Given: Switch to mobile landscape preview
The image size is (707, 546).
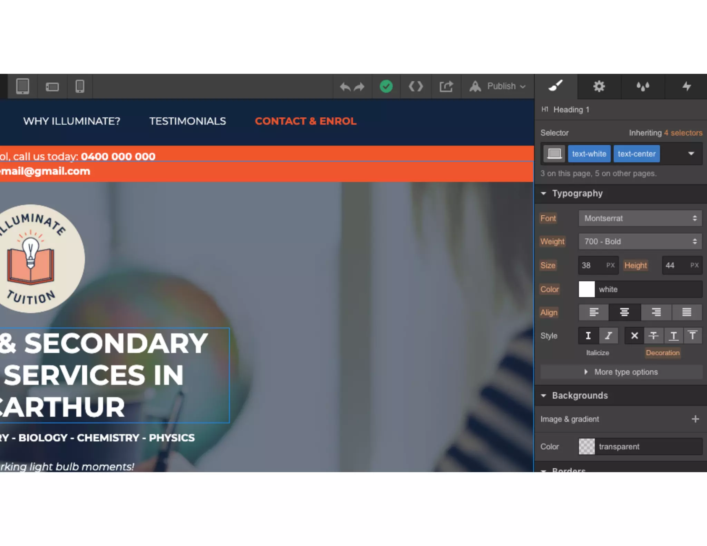Looking at the screenshot, I should tap(52, 87).
